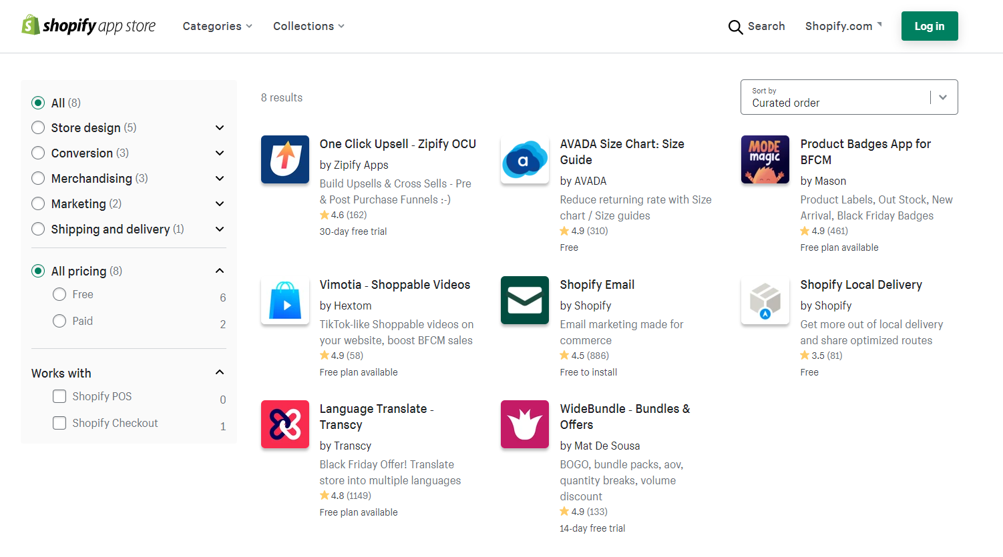Screen dimensions: 1003x557
Task: Collapse the All pricing section
Action: click(x=220, y=270)
